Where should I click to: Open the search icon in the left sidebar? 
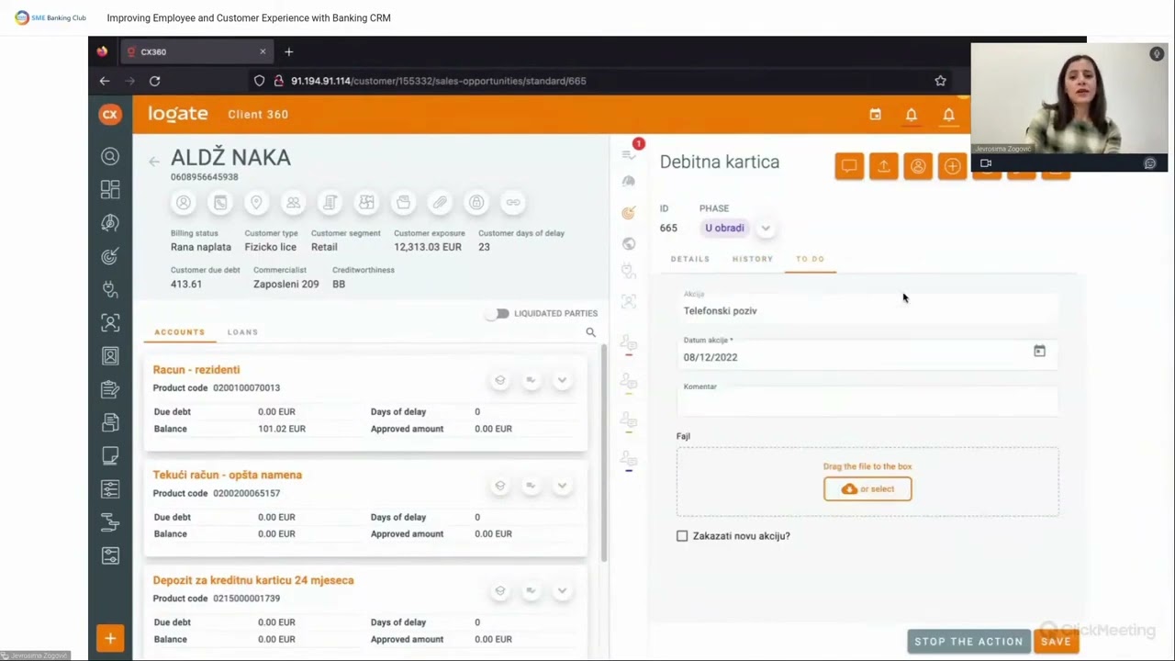[x=110, y=156]
